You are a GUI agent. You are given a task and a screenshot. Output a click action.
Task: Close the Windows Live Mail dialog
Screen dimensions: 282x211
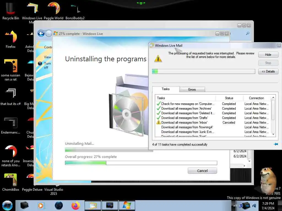(x=279, y=45)
